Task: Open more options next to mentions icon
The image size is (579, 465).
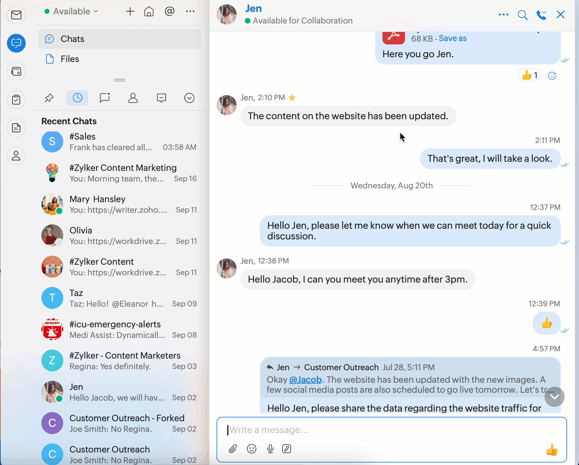Action: (x=190, y=12)
